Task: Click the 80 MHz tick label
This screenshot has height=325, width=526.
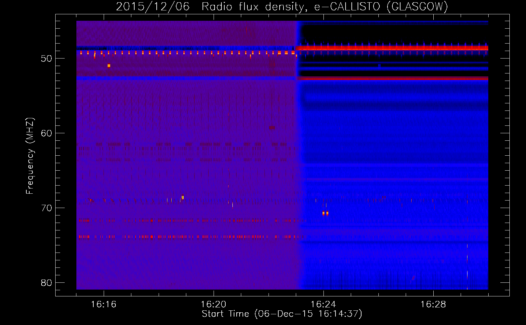Action: (x=47, y=283)
